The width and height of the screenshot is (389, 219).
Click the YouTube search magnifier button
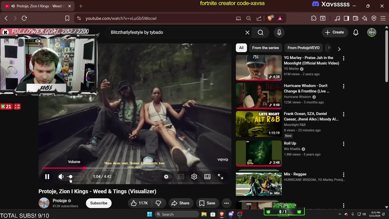tap(260, 33)
